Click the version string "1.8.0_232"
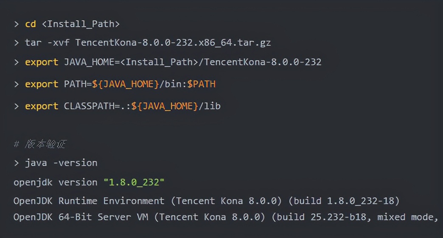Viewport: 443px width, 238px height. 134,183
